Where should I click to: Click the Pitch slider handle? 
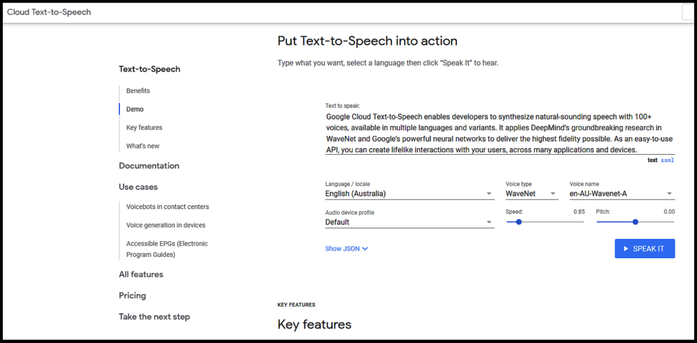coord(635,222)
